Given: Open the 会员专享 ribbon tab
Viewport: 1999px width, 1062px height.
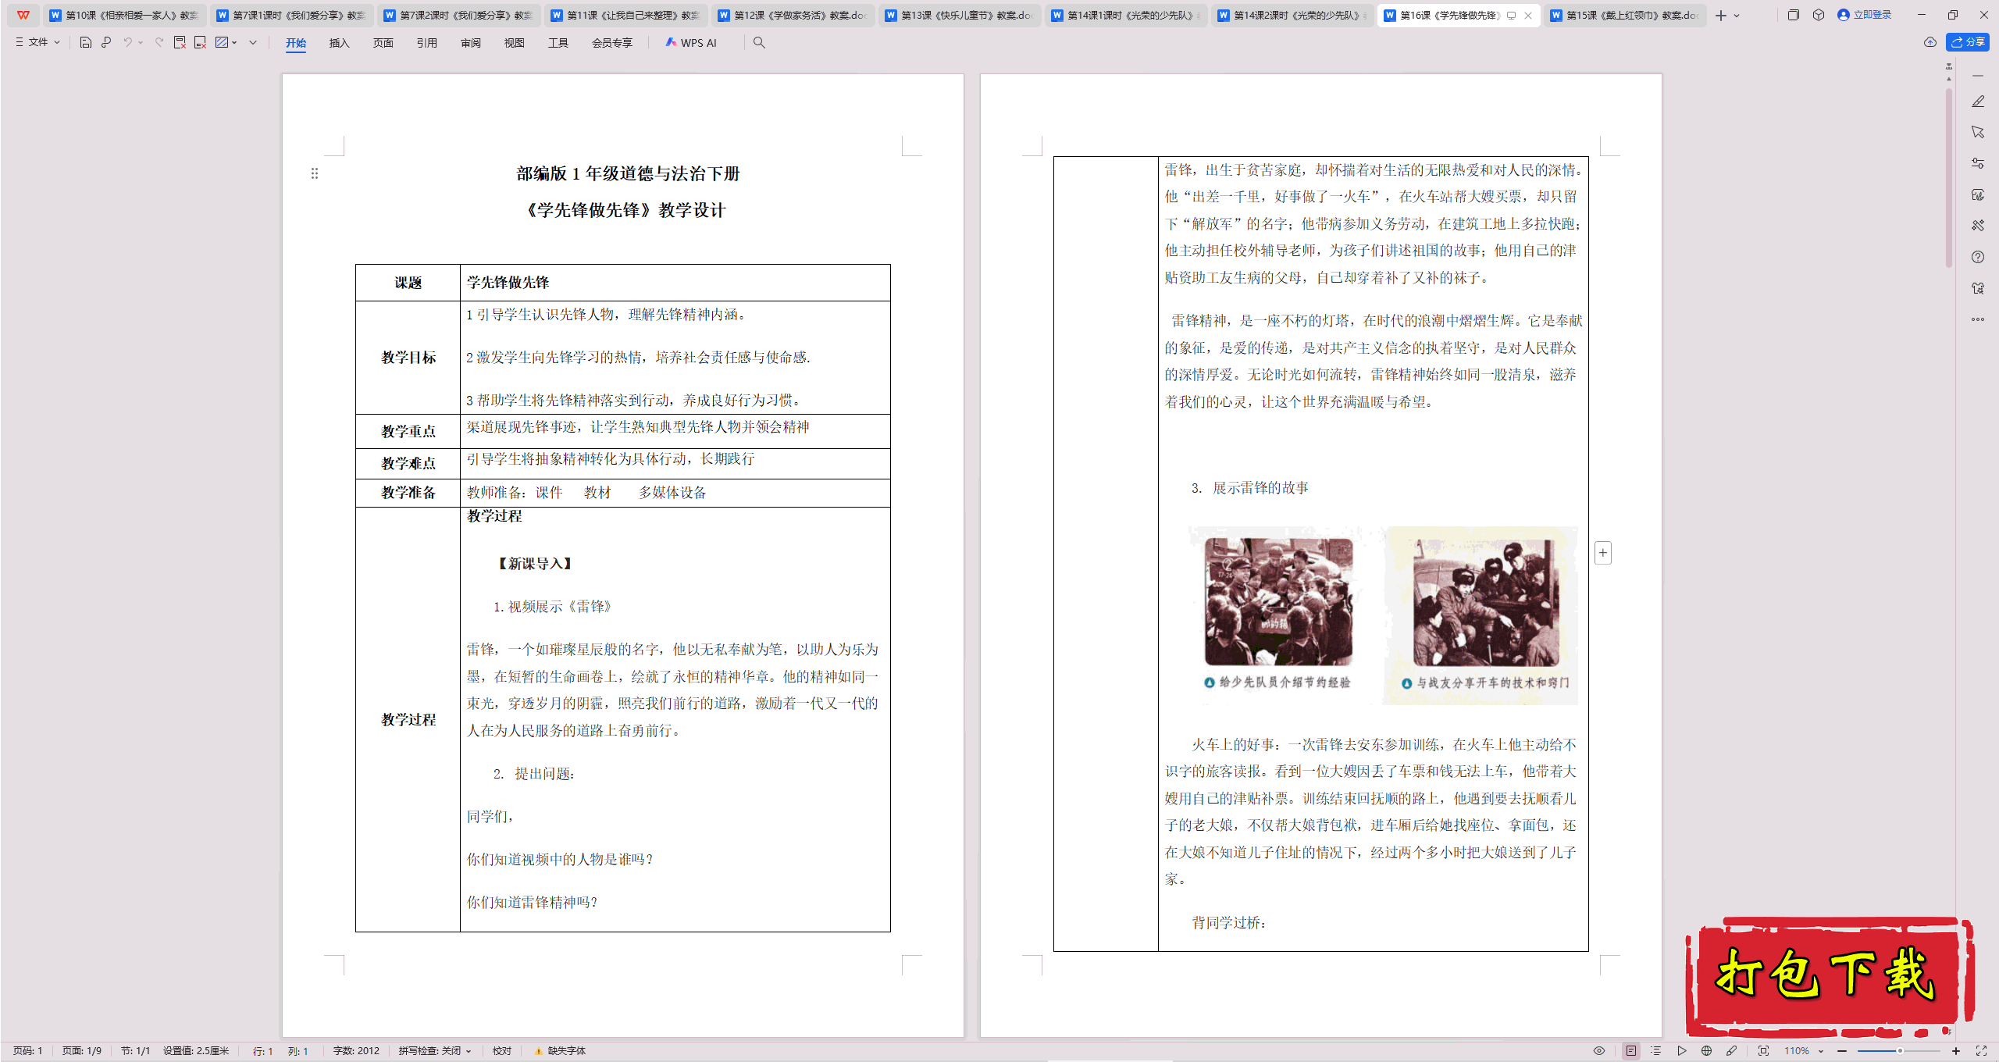Looking at the screenshot, I should [612, 43].
